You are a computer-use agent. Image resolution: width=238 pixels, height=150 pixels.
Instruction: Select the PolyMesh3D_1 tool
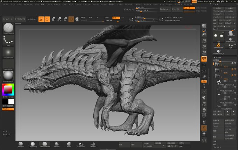coord(218,52)
